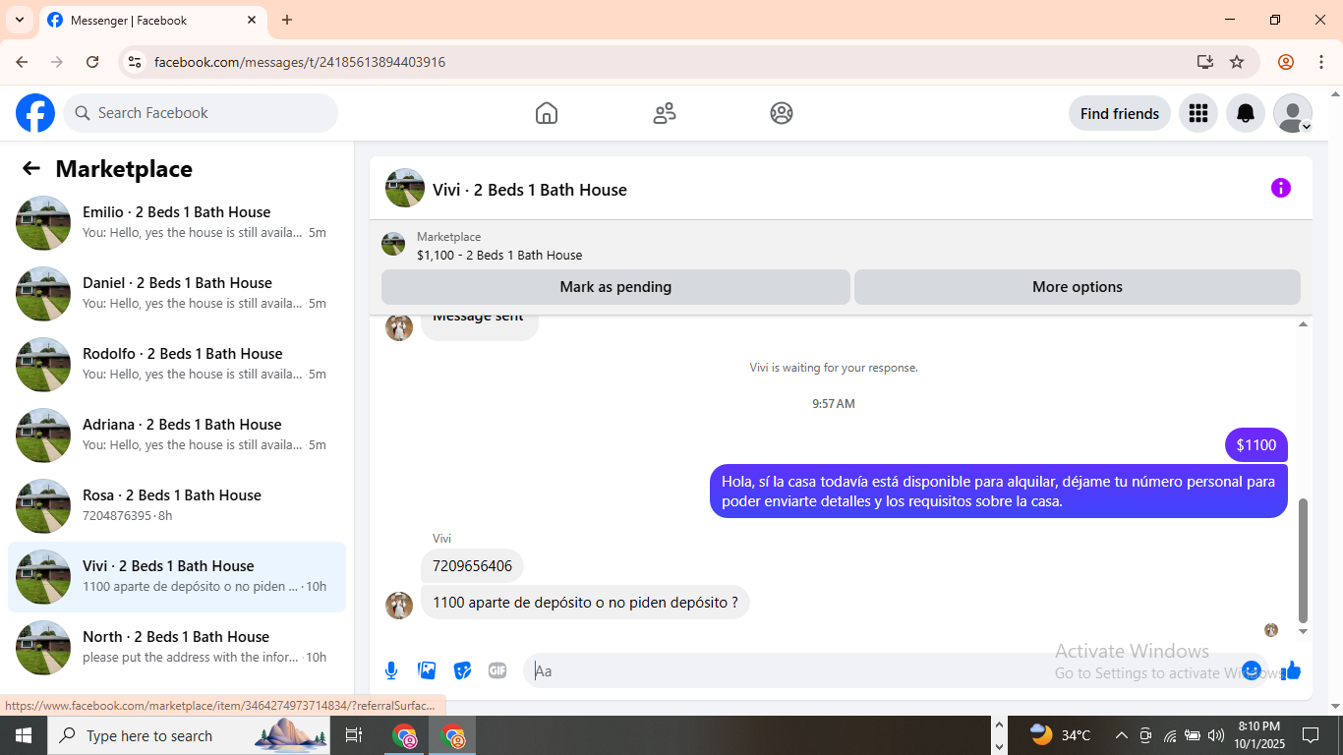The image size is (1343, 755).
Task: Install app icon in the address bar
Action: (1205, 62)
